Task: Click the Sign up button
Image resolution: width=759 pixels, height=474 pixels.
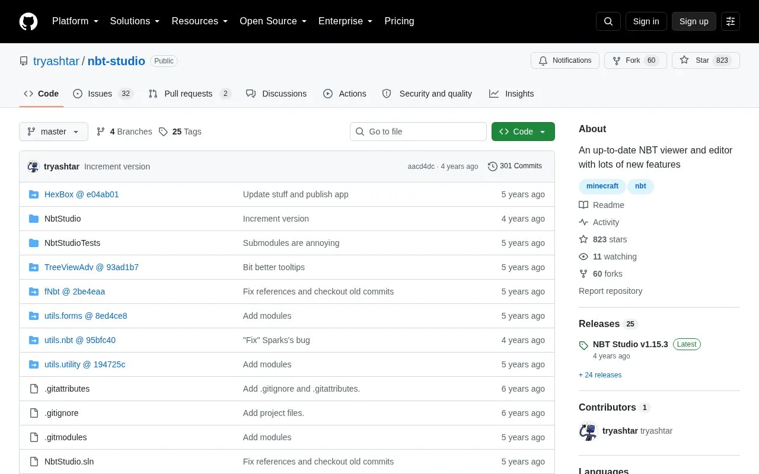Action: click(694, 21)
